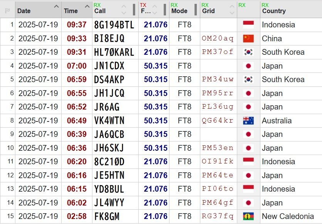Sort by TX Frequency column header
The image size is (322, 224).
(x=154, y=10)
